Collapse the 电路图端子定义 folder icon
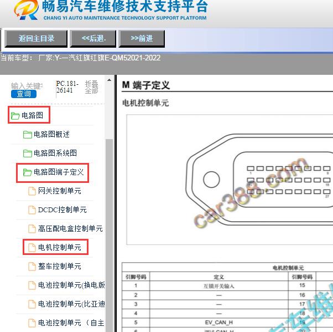Image resolution: width=333 pixels, height=332 pixels. (28, 172)
